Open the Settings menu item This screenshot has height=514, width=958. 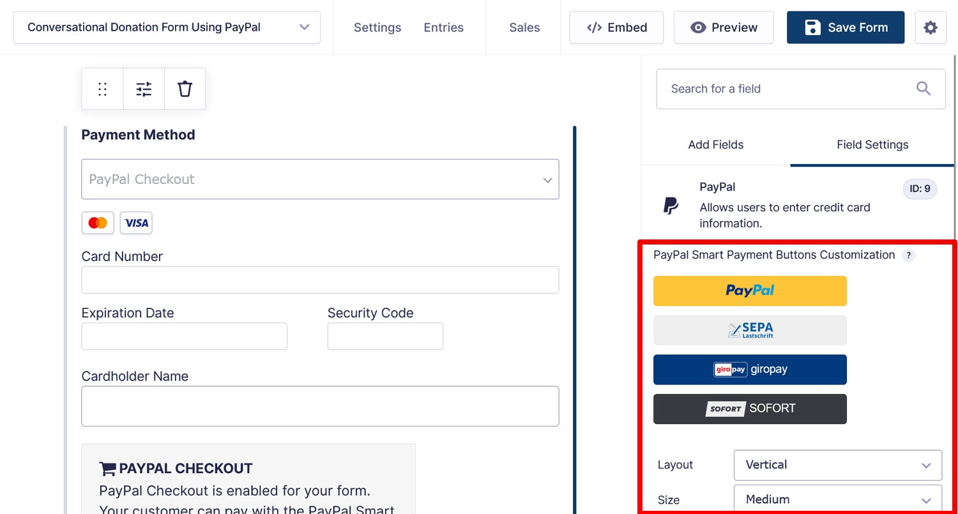377,27
